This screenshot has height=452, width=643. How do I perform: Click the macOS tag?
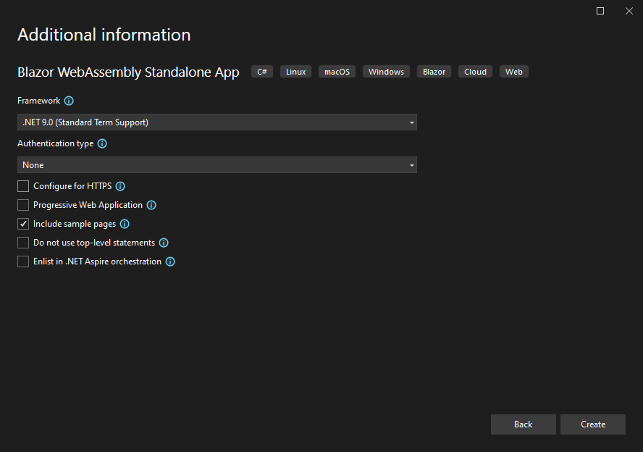(x=337, y=72)
